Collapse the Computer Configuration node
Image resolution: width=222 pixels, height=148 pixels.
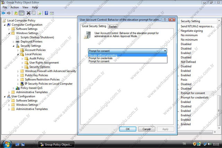click(x=5, y=25)
